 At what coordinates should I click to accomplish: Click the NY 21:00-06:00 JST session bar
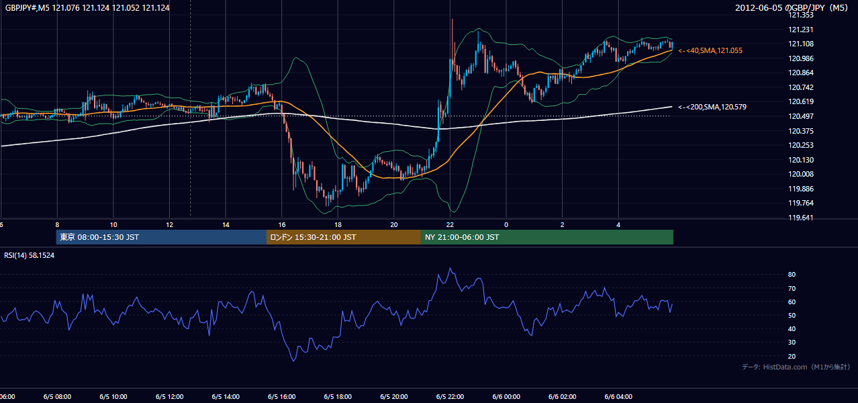547,237
